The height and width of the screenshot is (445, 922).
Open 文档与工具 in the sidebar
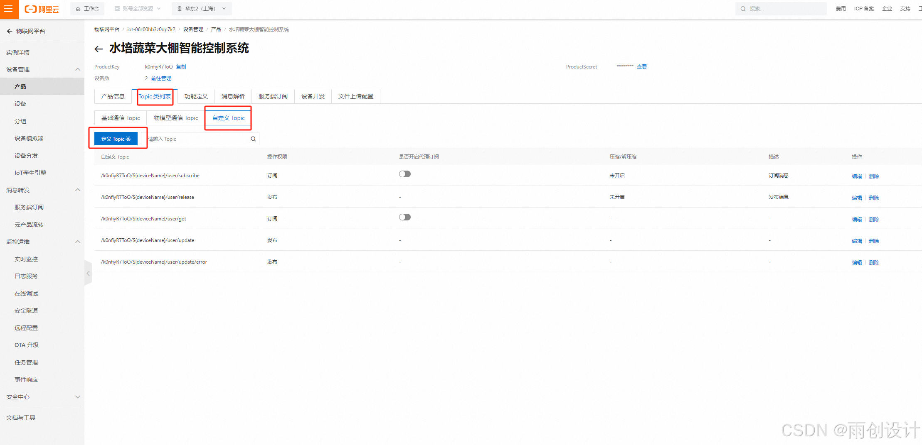coord(21,418)
